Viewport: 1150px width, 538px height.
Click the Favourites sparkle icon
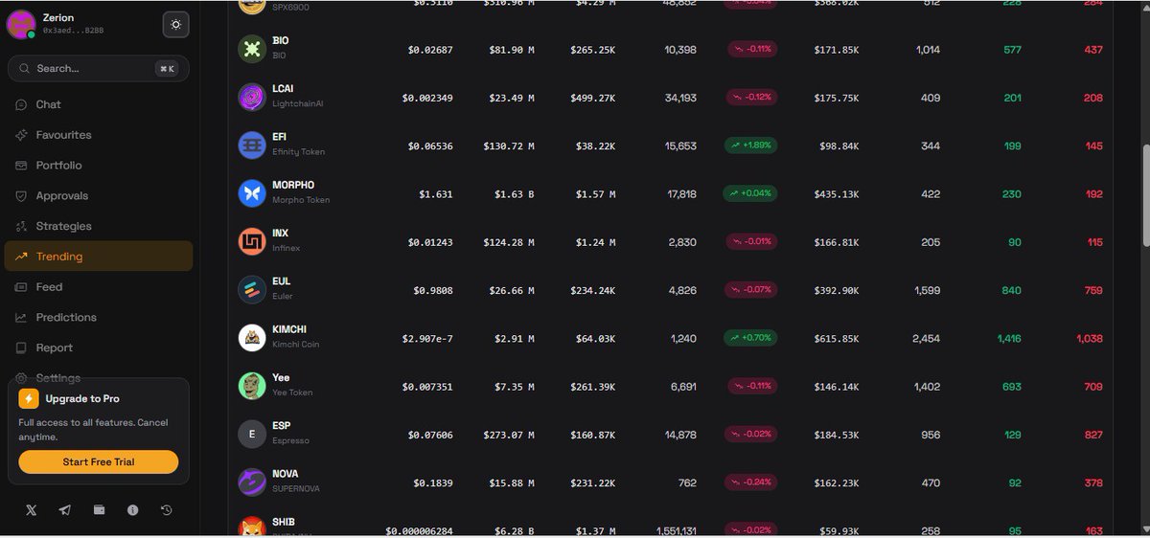tap(21, 135)
